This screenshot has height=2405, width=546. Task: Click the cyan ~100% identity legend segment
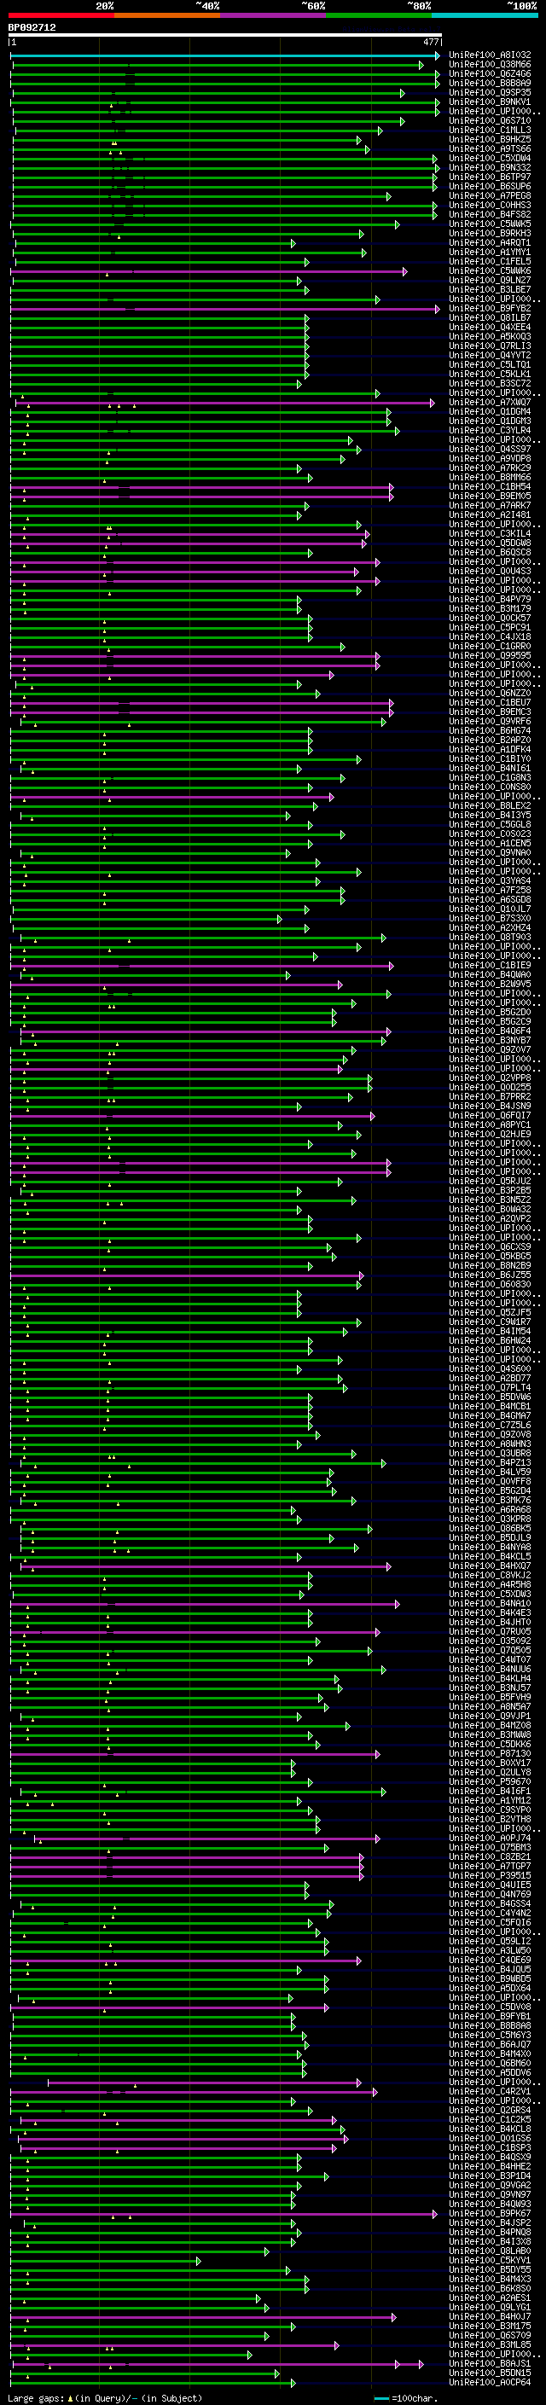click(x=485, y=16)
